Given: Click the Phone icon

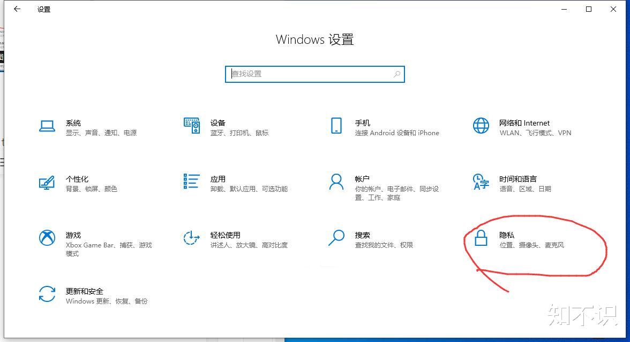Looking at the screenshot, I should coord(336,126).
